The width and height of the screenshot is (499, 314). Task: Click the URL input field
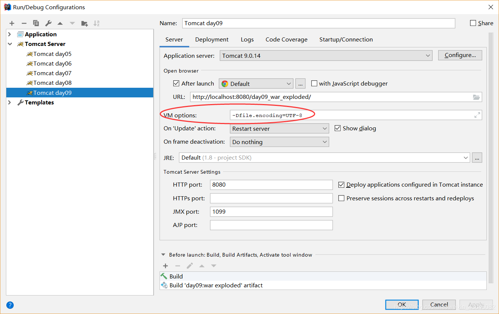click(x=336, y=97)
